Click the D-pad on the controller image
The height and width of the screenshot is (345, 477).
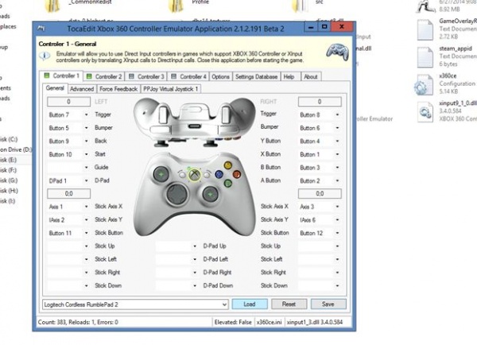pos(176,194)
